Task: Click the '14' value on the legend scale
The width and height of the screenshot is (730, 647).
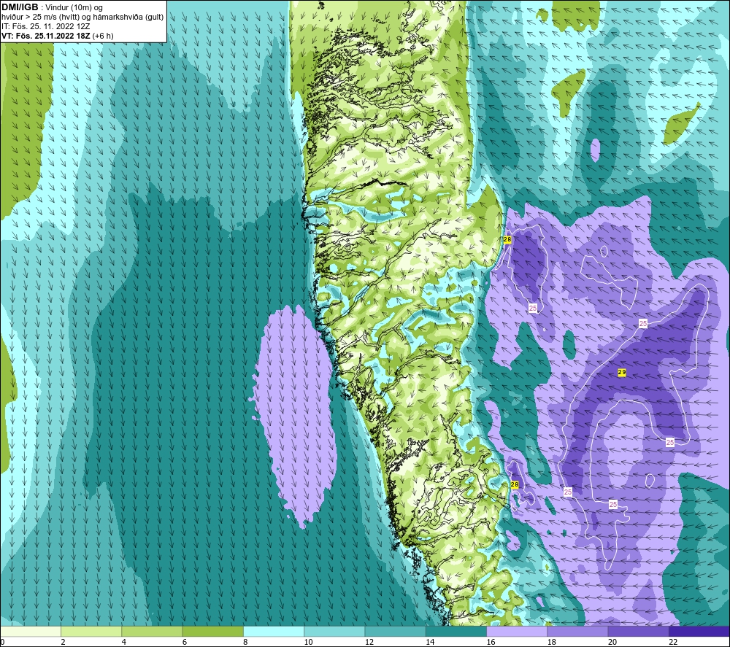Action: click(430, 642)
